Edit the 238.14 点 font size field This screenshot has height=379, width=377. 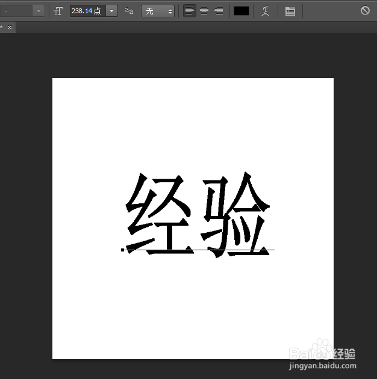coord(87,11)
